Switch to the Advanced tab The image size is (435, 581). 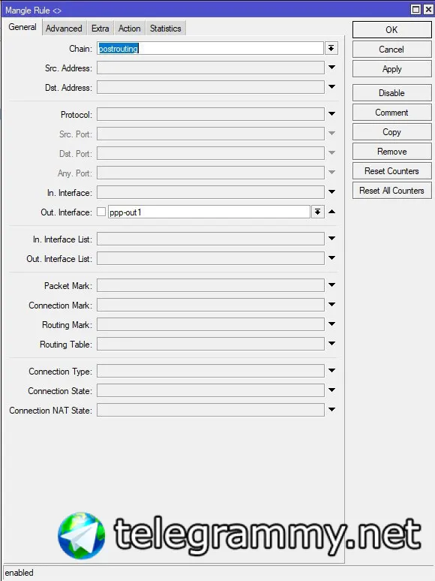tap(64, 29)
